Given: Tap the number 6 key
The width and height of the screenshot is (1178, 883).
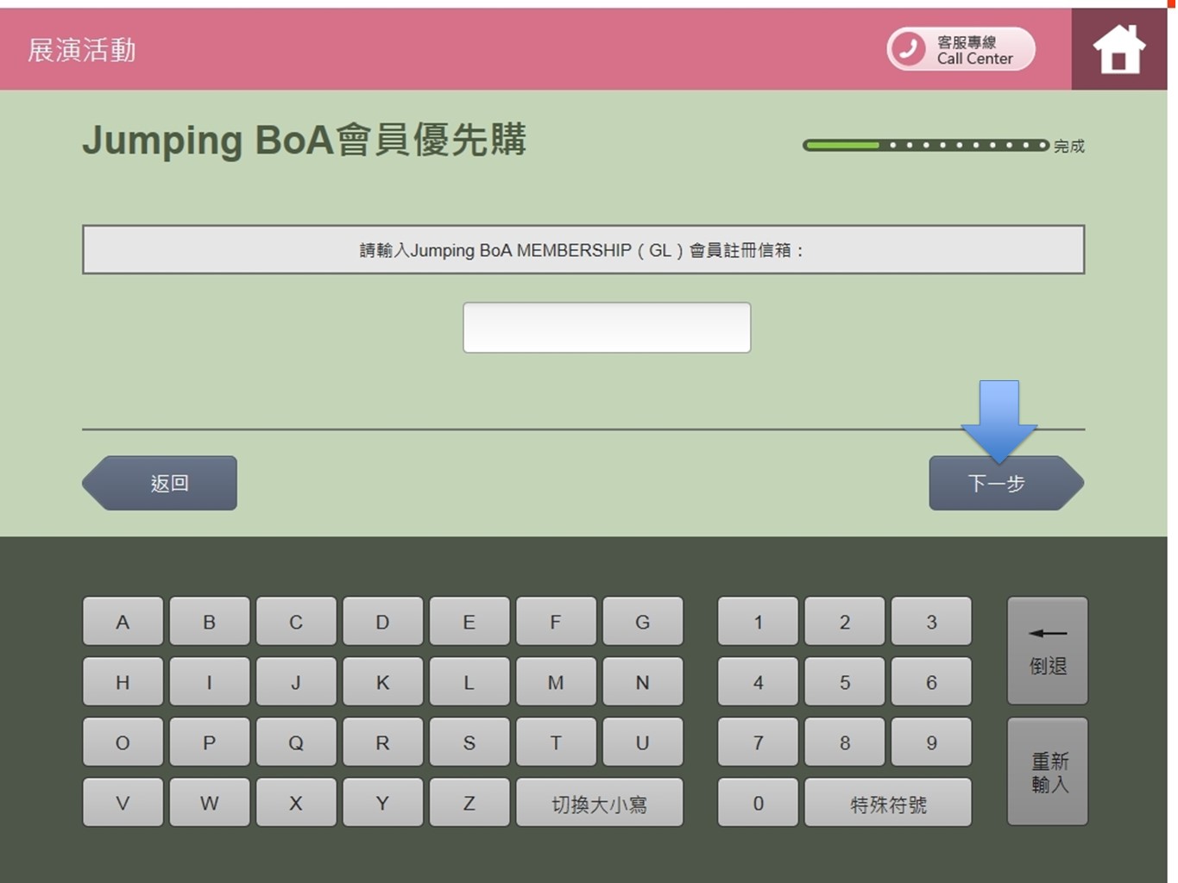Looking at the screenshot, I should tap(931, 682).
